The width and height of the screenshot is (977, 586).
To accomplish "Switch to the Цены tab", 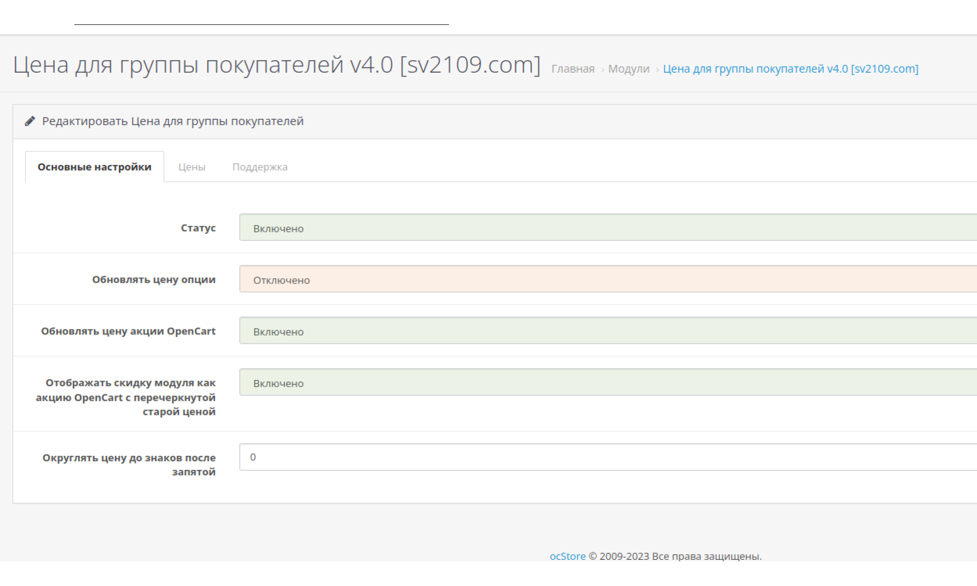I will (x=191, y=167).
